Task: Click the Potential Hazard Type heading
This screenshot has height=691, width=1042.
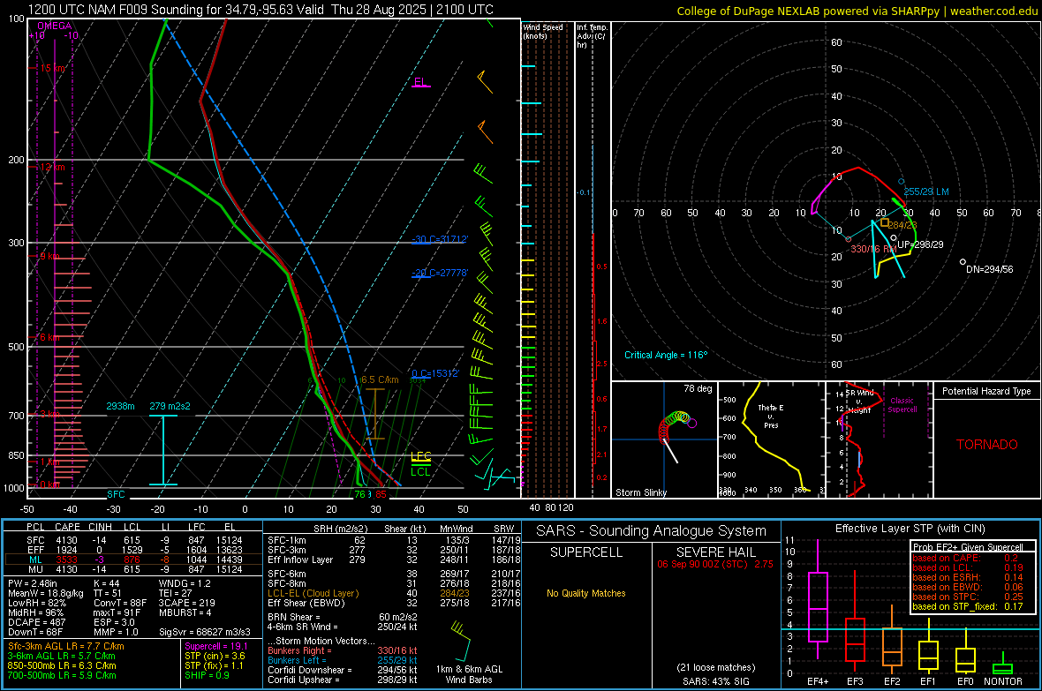Action: [x=987, y=391]
